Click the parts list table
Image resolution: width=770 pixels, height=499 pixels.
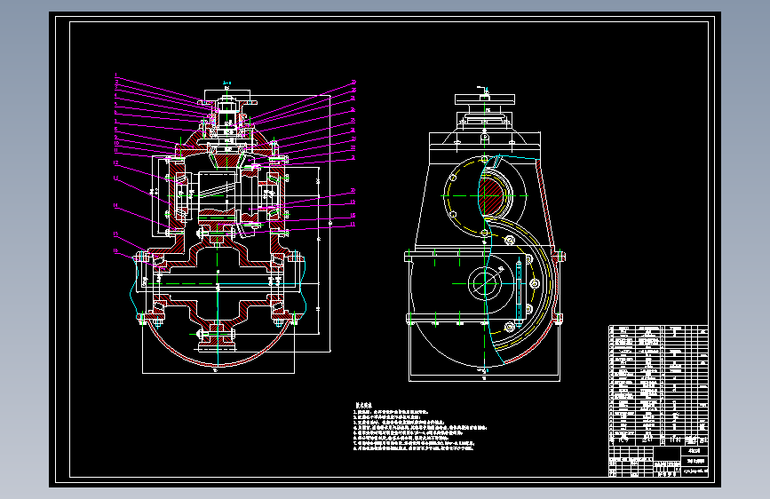pyautogui.click(x=658, y=385)
